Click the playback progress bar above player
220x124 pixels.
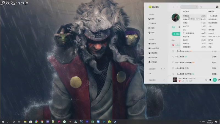194,76
